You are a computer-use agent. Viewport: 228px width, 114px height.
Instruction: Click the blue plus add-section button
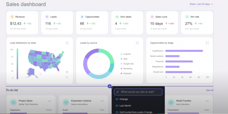tap(110, 86)
